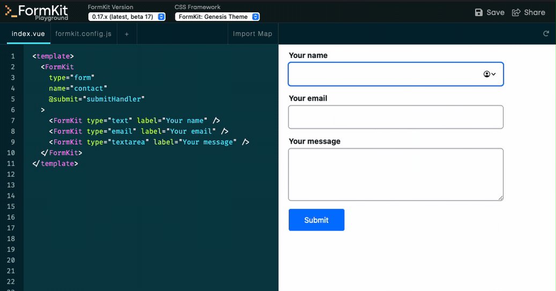
Task: Click the Share arrow icon
Action: 516,12
